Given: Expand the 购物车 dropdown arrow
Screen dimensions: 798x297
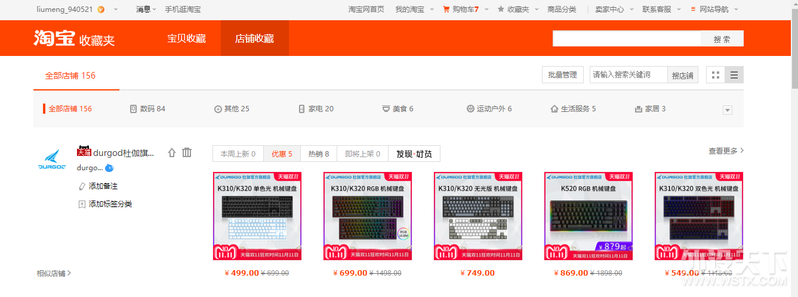Looking at the screenshot, I should [x=486, y=10].
